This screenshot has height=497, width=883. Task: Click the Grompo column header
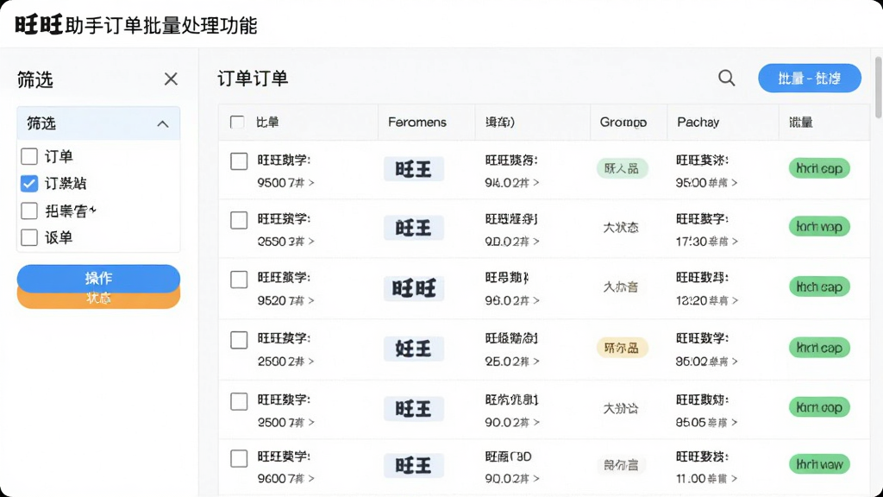point(623,123)
